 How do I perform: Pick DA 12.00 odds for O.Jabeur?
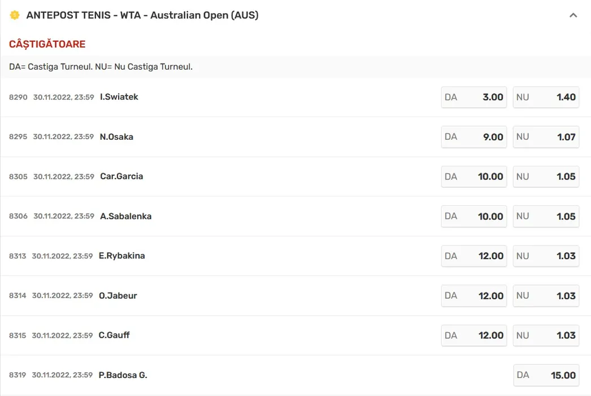[474, 296]
